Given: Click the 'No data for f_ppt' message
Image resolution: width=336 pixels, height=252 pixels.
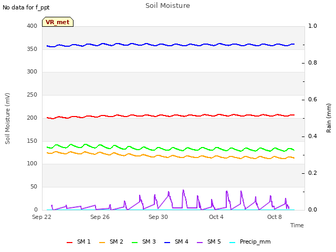Looking at the screenshot, I should pyautogui.click(x=26, y=7).
